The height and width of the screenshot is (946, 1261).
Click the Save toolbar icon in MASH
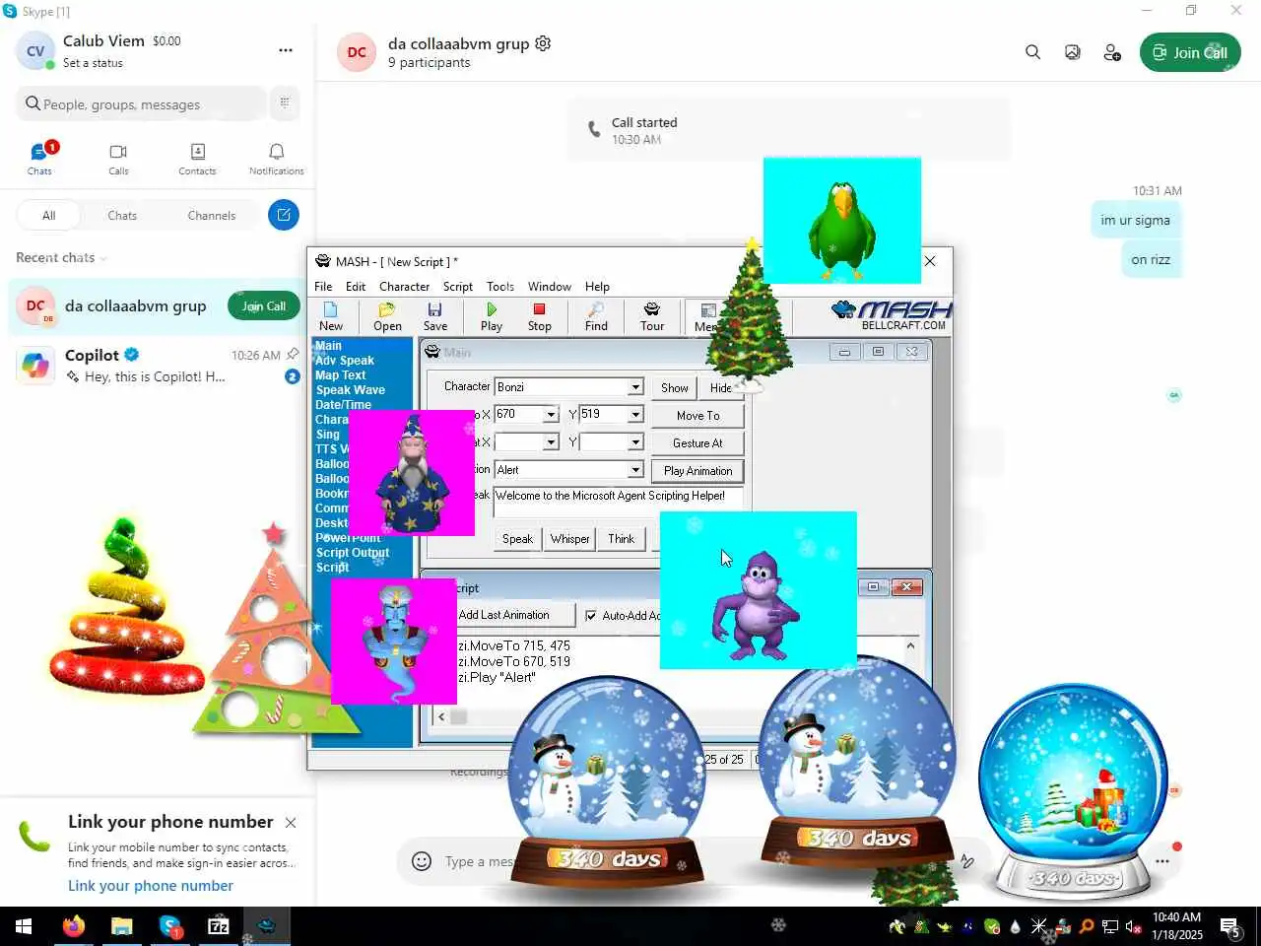pyautogui.click(x=435, y=316)
